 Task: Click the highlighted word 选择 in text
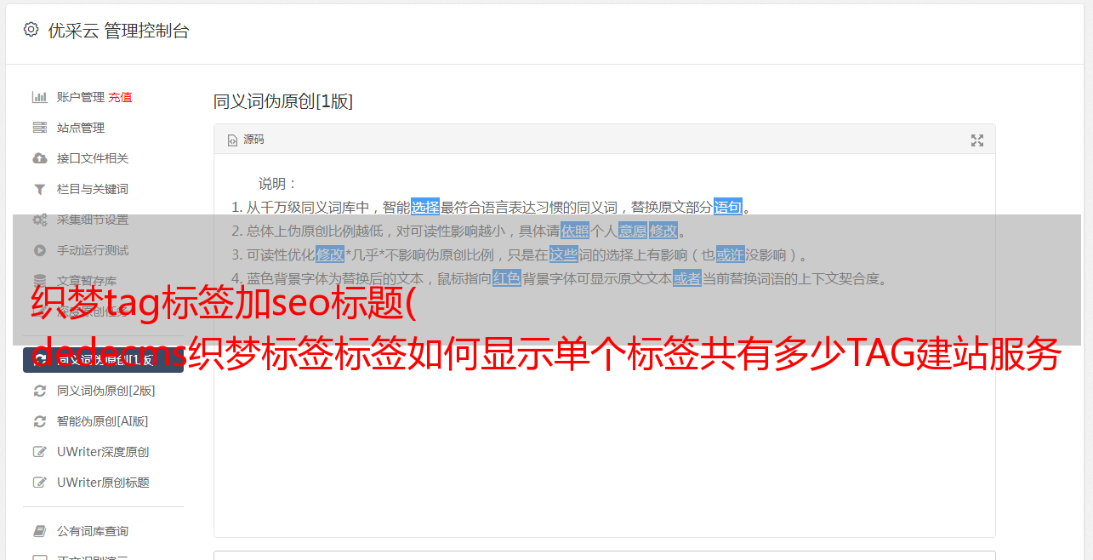click(x=425, y=207)
